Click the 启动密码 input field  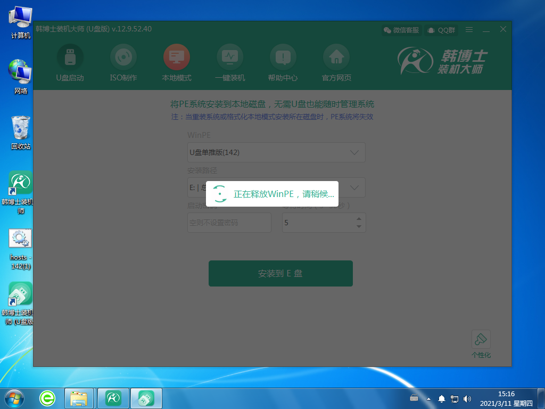(229, 223)
